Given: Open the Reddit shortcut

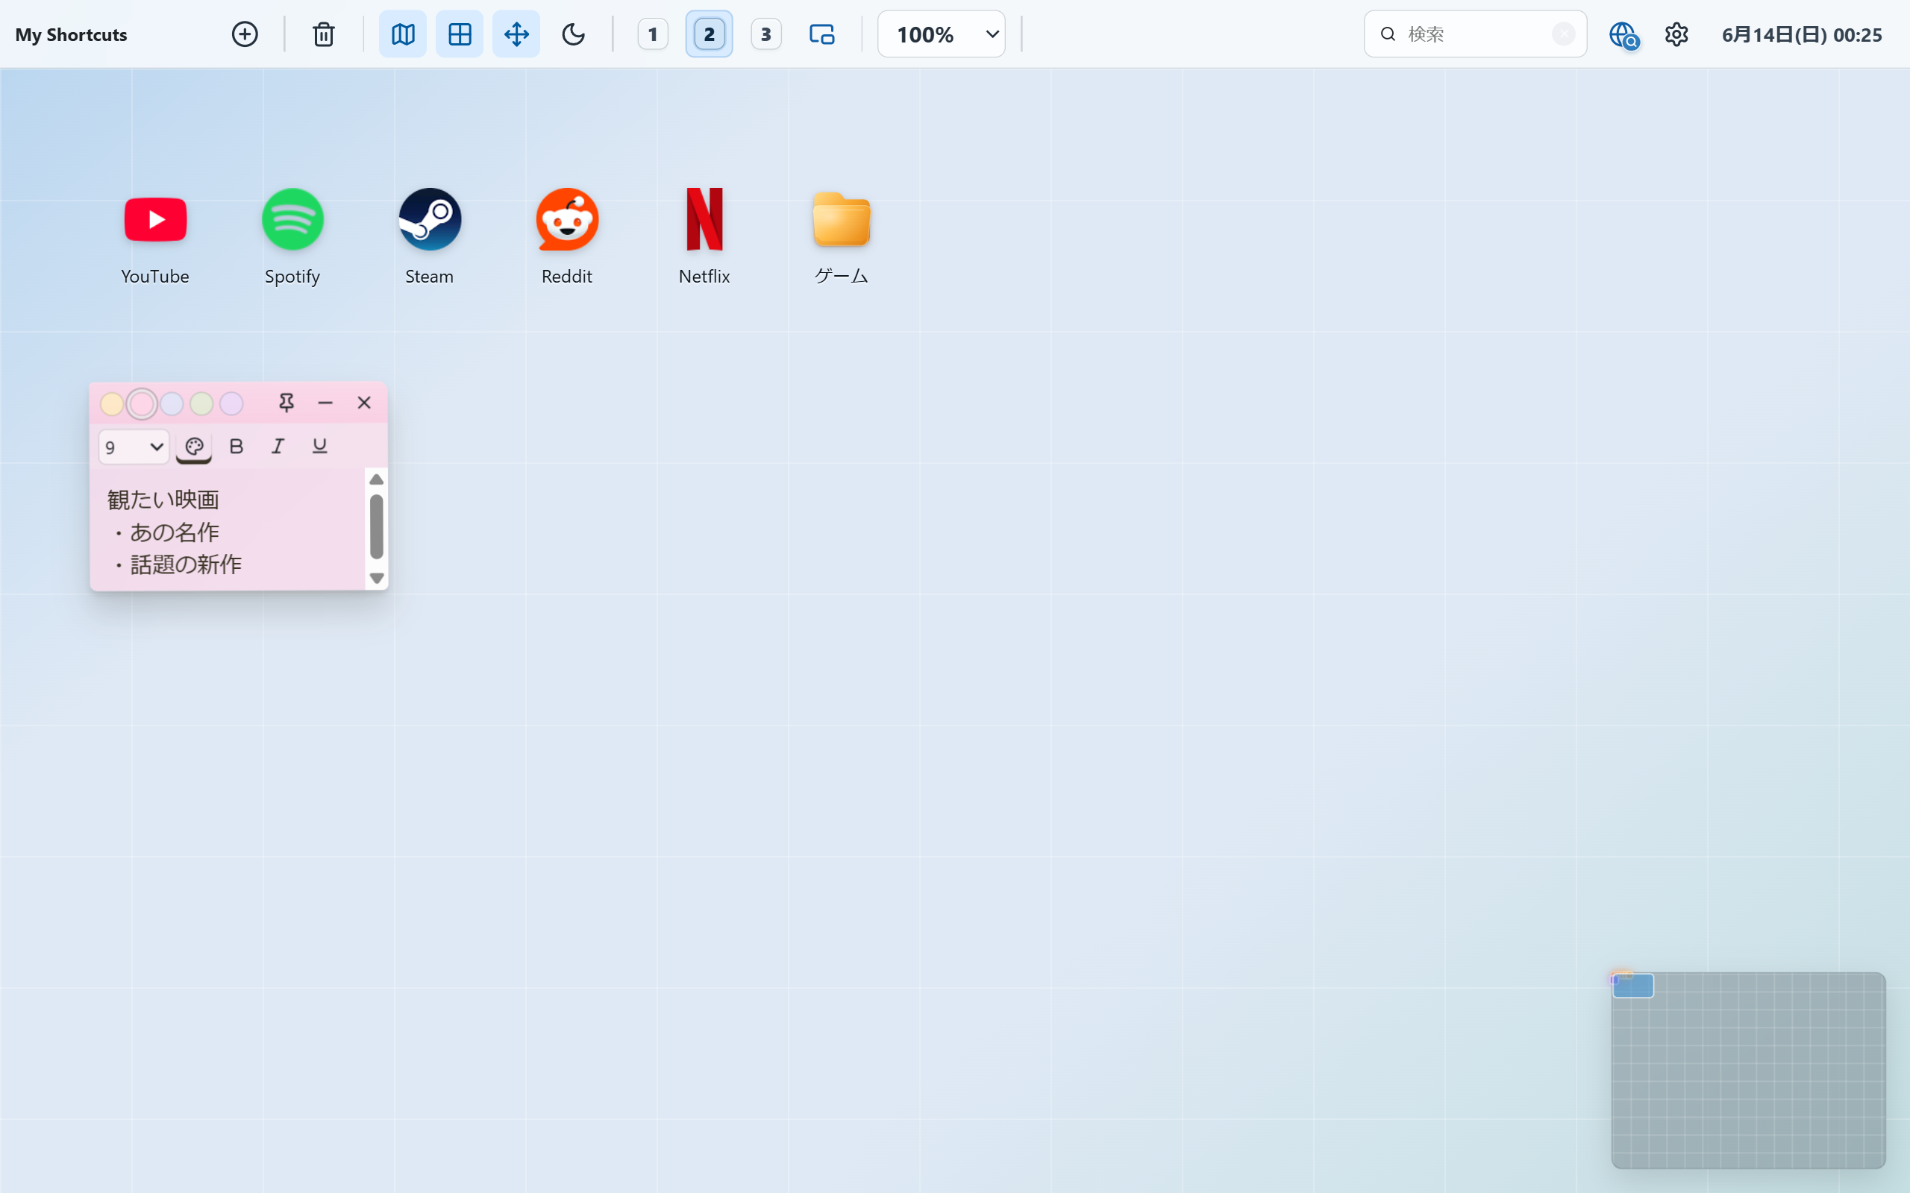Looking at the screenshot, I should (x=568, y=219).
